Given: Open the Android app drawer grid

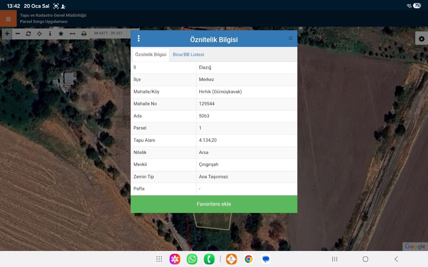Looking at the screenshot, I should [x=159, y=259].
